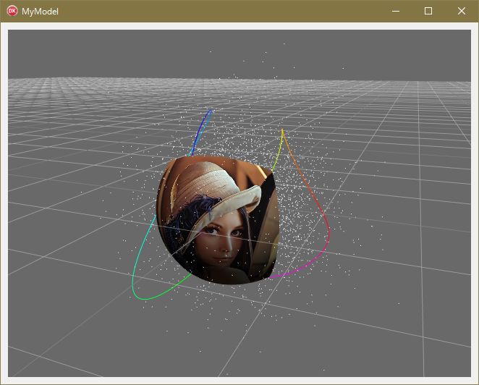479x385 pixels.
Task: Click the MyModel title text
Action: pos(40,12)
